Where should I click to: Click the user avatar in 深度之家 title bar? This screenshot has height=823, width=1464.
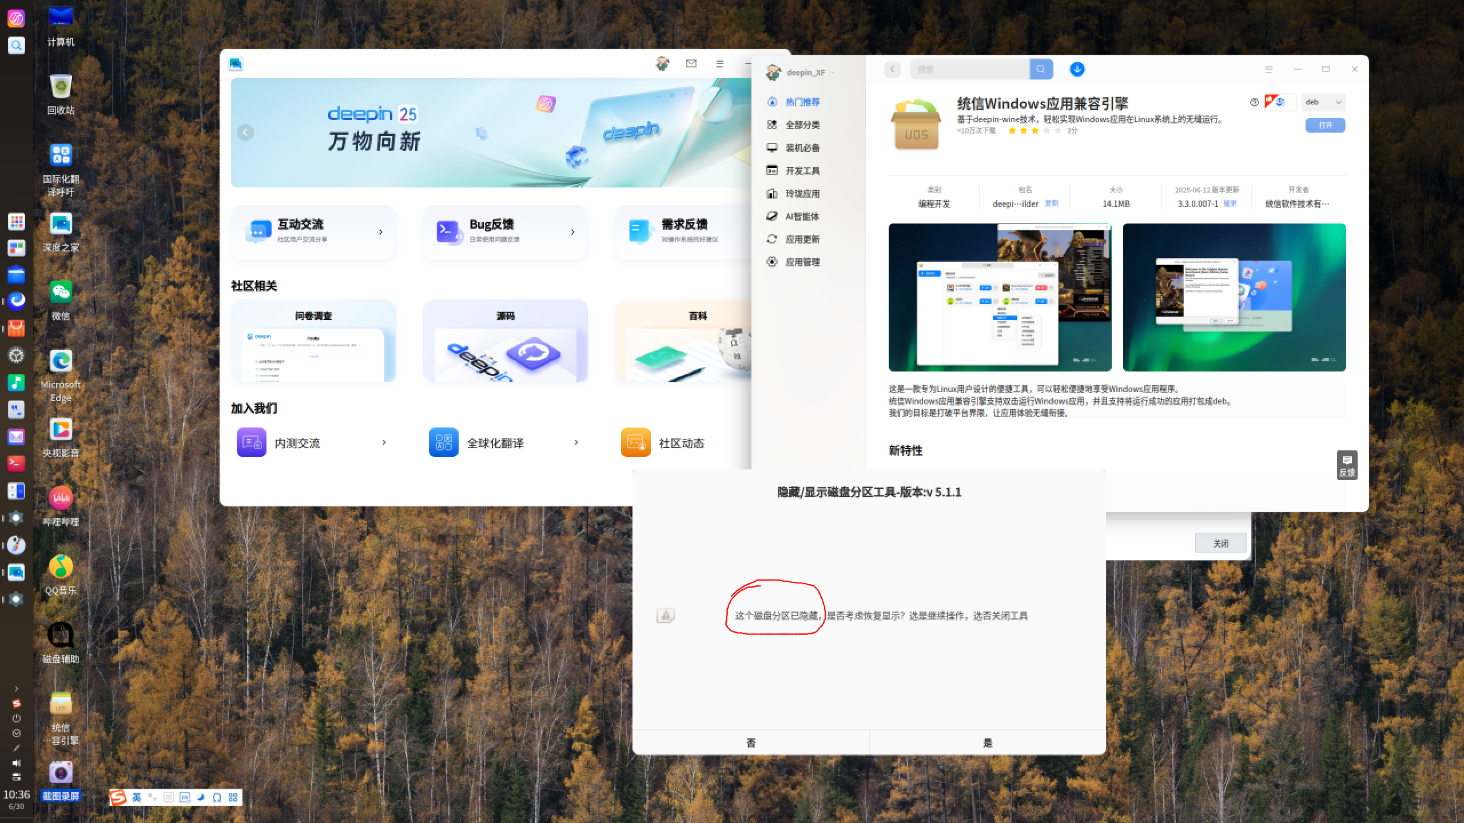pyautogui.click(x=663, y=63)
